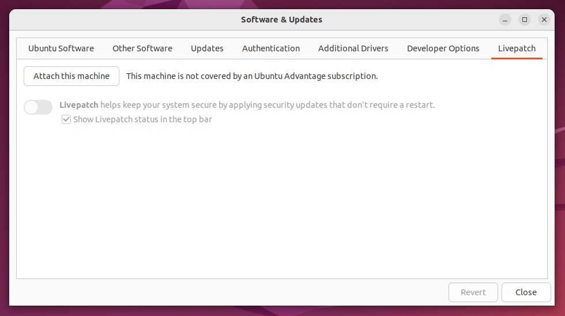Click the "Show Livepatch status in the top bar" label
The width and height of the screenshot is (565, 316).
[x=142, y=119]
